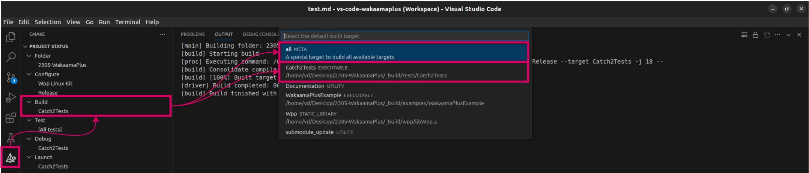Select Wpp Linux Kit under Configure
The image size is (809, 173).
coord(55,84)
